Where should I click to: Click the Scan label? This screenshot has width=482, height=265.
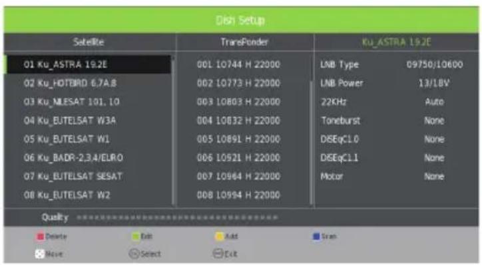(x=329, y=236)
